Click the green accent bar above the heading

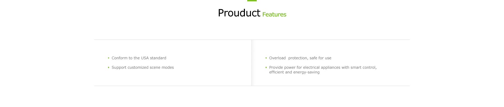(252, 1)
